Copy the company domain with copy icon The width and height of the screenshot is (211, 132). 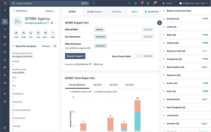tap(52, 23)
